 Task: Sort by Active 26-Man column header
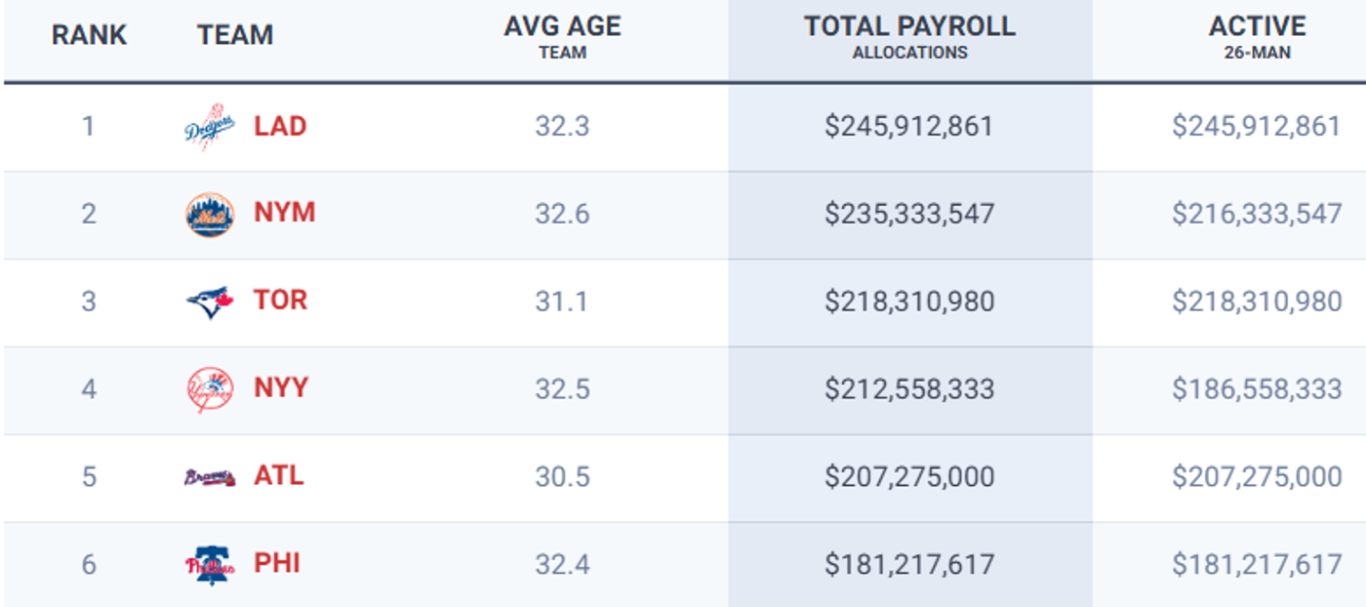[1257, 36]
